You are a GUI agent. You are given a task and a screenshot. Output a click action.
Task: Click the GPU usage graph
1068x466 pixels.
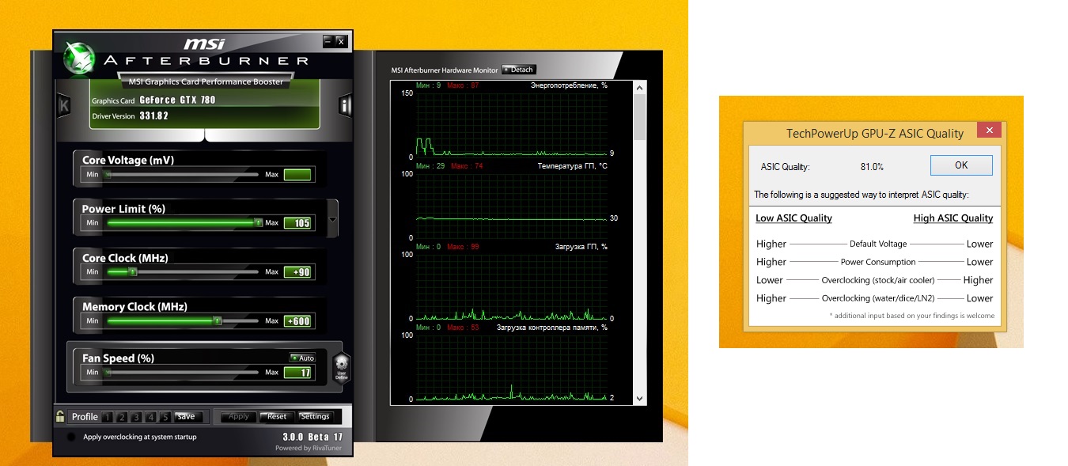tap(511, 286)
